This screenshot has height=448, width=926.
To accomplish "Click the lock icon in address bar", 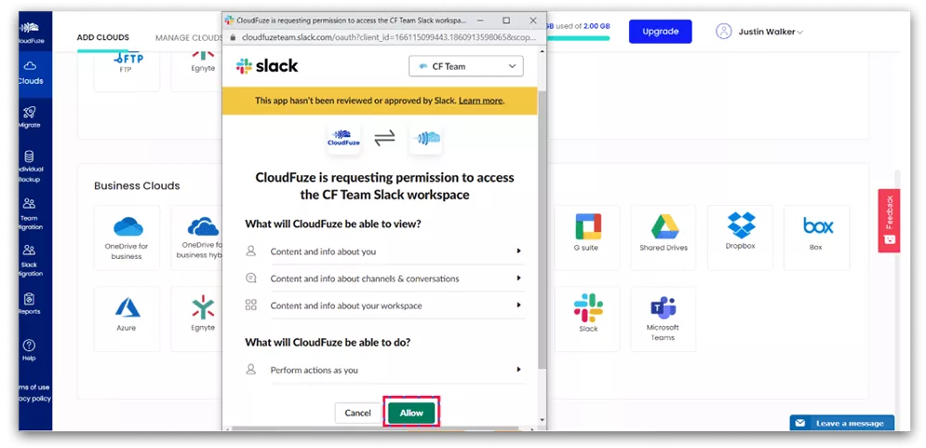I will click(x=232, y=36).
